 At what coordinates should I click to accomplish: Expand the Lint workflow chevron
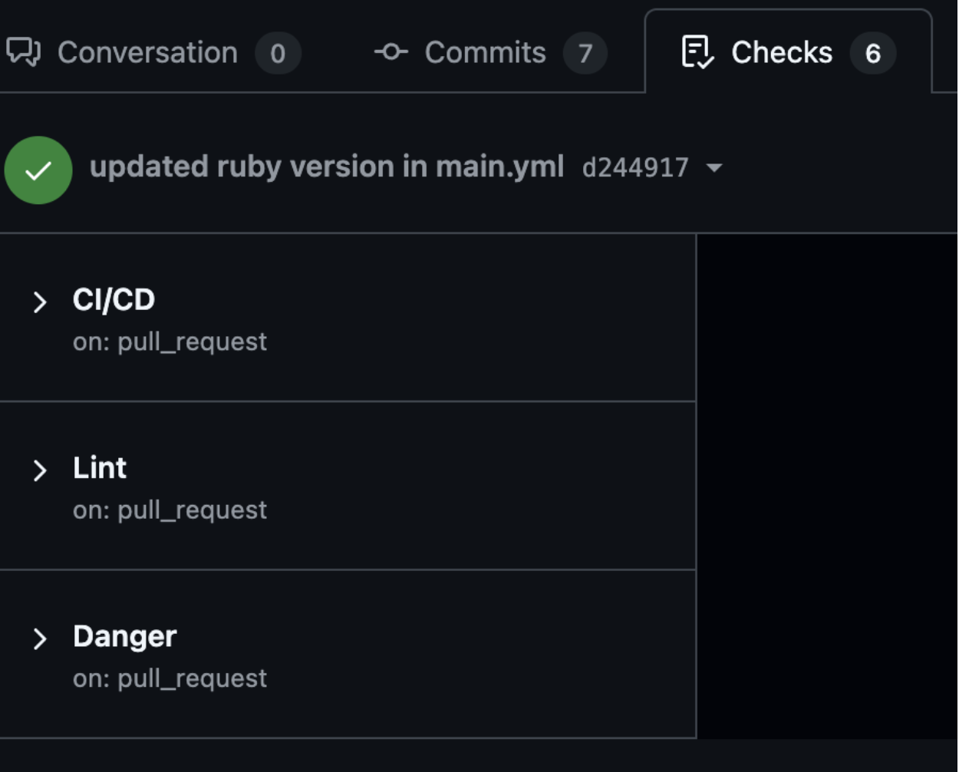point(40,470)
